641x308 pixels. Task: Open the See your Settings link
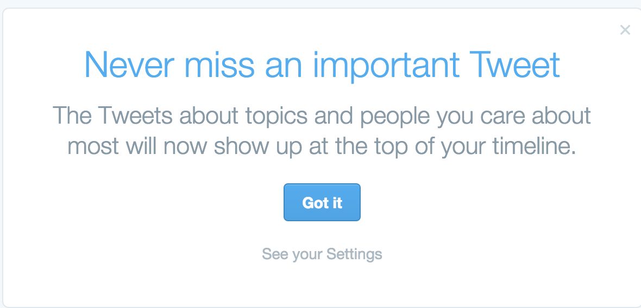click(x=322, y=254)
